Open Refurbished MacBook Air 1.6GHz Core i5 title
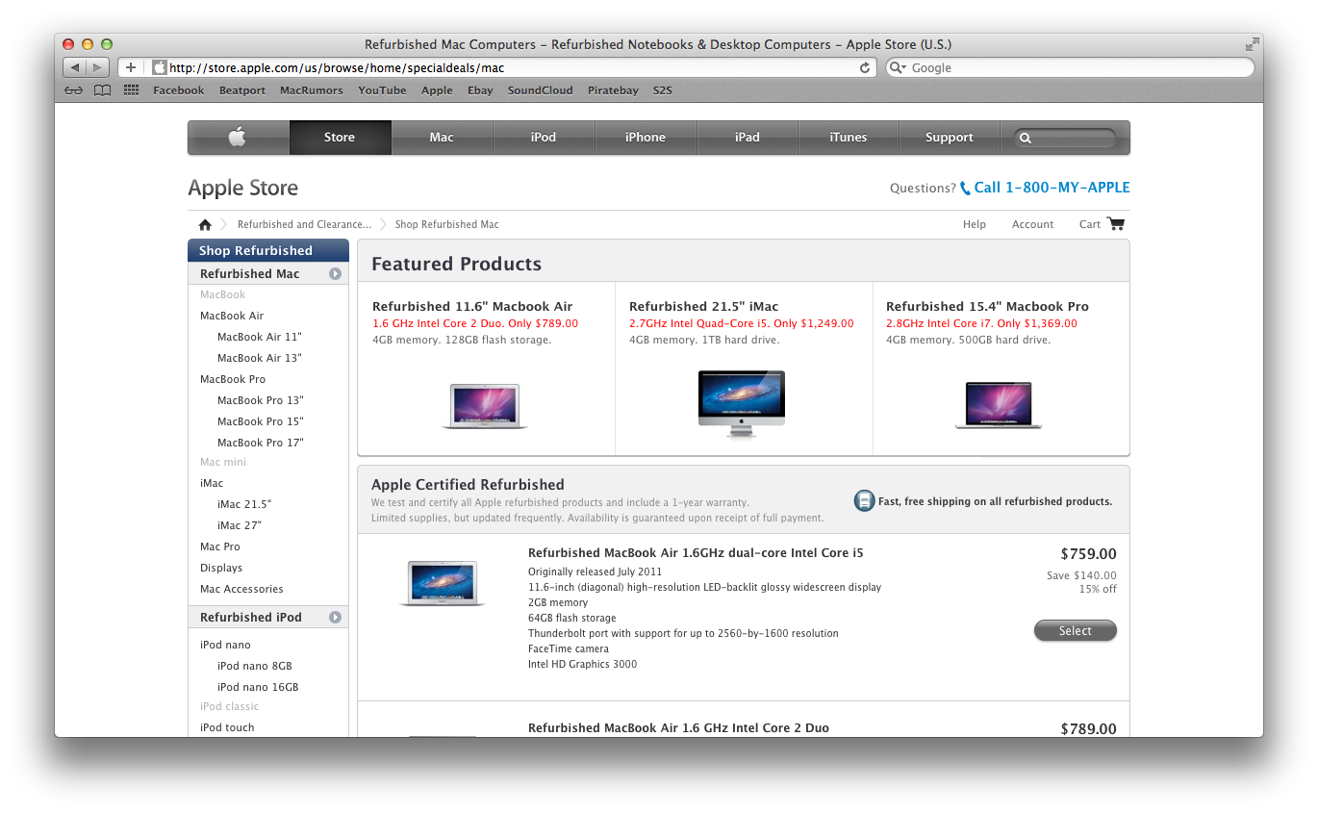Viewport: 1318px width, 813px height. point(696,553)
